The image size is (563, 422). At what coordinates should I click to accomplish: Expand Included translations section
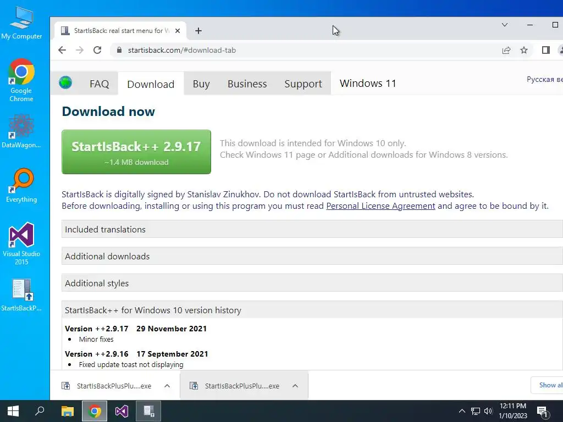click(312, 229)
